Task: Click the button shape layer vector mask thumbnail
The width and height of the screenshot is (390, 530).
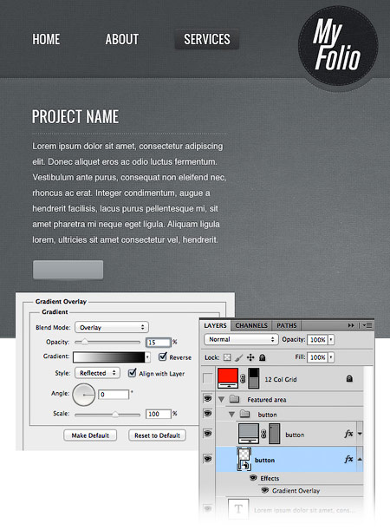Action: pos(275,434)
